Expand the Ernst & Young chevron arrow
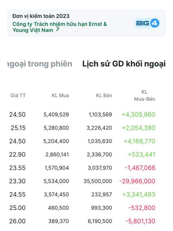This screenshot has height=231, width=173. 58,29
